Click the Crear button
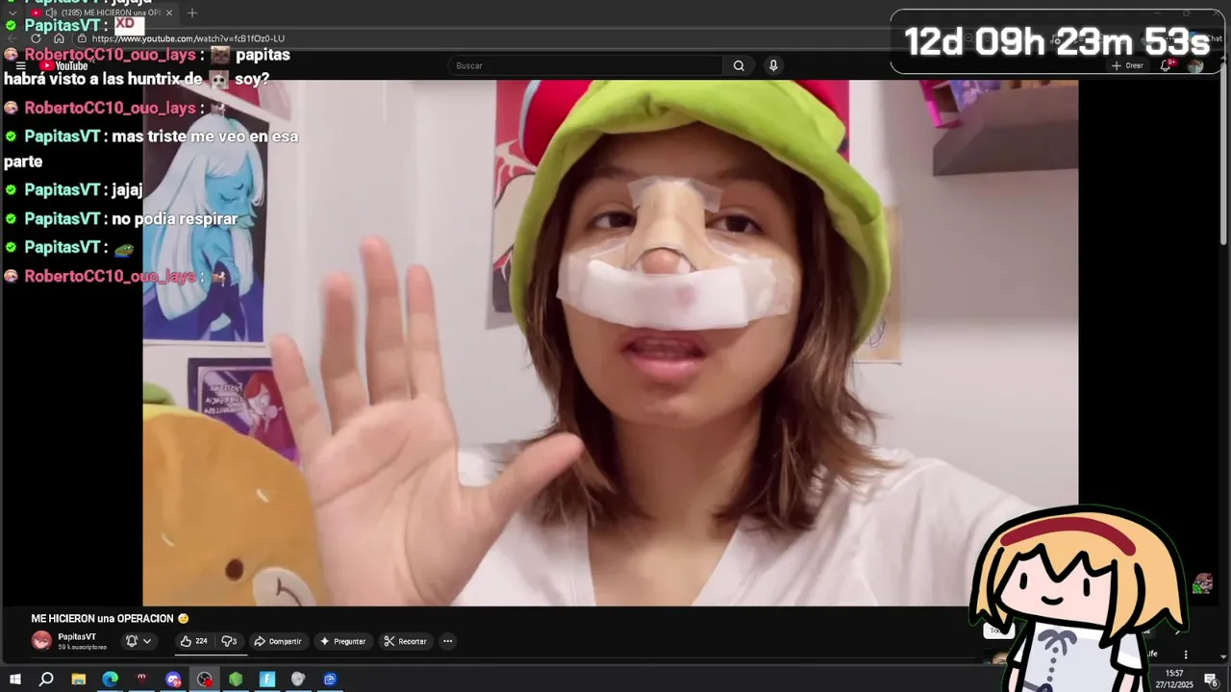 coord(1127,65)
